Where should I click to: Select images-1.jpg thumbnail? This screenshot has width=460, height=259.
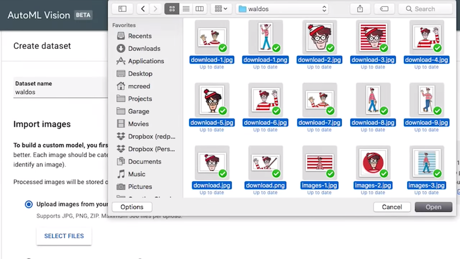tap(320, 163)
